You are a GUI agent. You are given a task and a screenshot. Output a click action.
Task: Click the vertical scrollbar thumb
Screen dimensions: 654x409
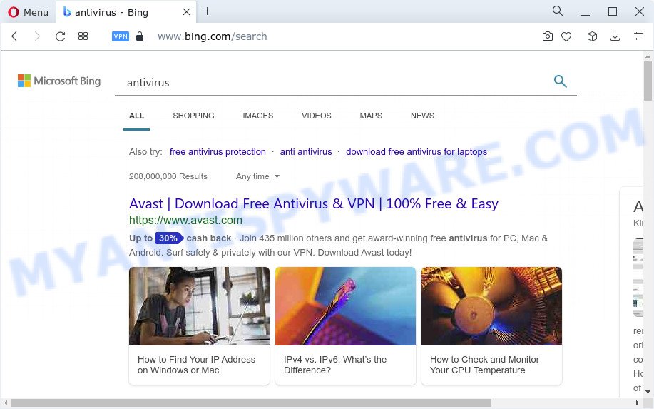648,81
